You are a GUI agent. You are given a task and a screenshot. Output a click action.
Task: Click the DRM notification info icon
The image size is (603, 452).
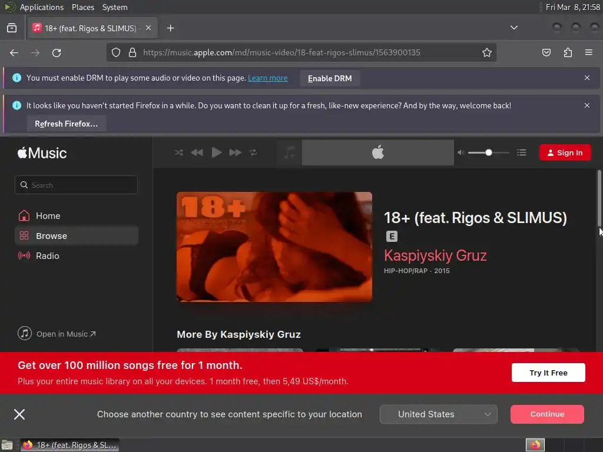point(16,78)
